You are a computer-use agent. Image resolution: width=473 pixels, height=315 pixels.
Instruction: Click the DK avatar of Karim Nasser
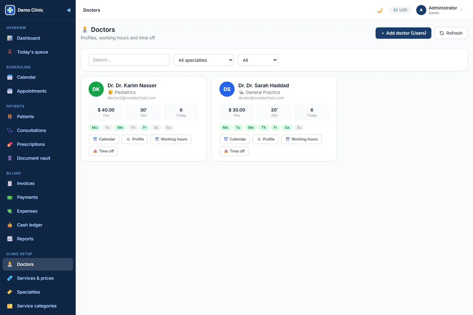[x=96, y=89]
